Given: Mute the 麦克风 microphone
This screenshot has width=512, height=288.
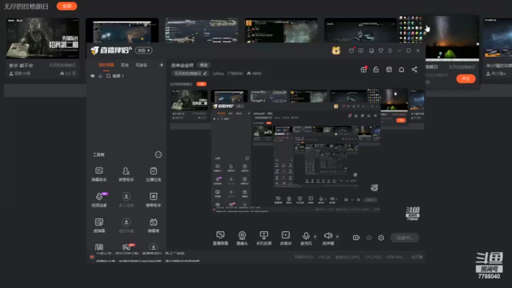Looking at the screenshot, I should 306,238.
